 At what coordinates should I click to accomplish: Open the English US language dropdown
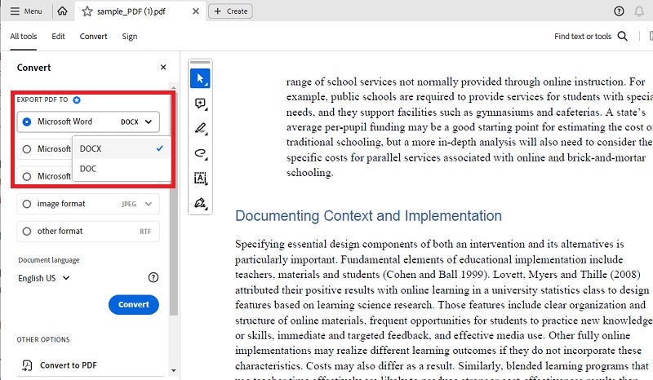point(44,278)
